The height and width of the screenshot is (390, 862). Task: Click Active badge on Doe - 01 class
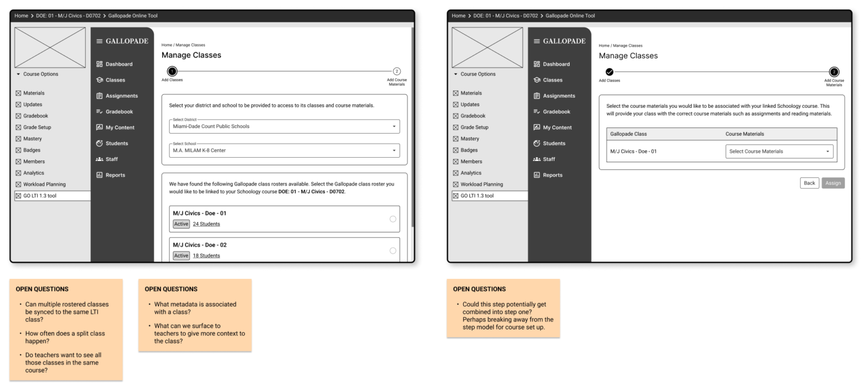coord(181,224)
